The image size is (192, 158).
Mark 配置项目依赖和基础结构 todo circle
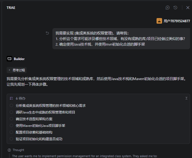11,132
